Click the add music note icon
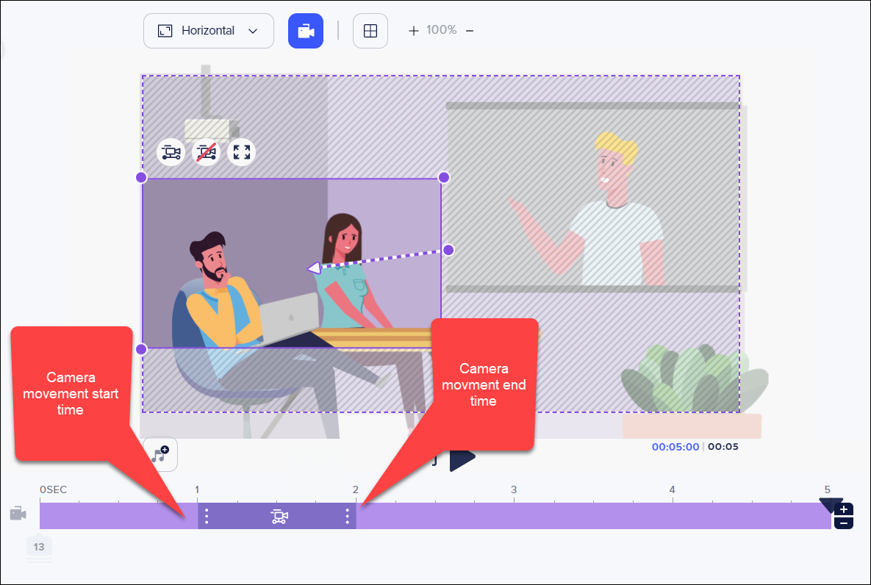This screenshot has height=585, width=871. [x=160, y=453]
